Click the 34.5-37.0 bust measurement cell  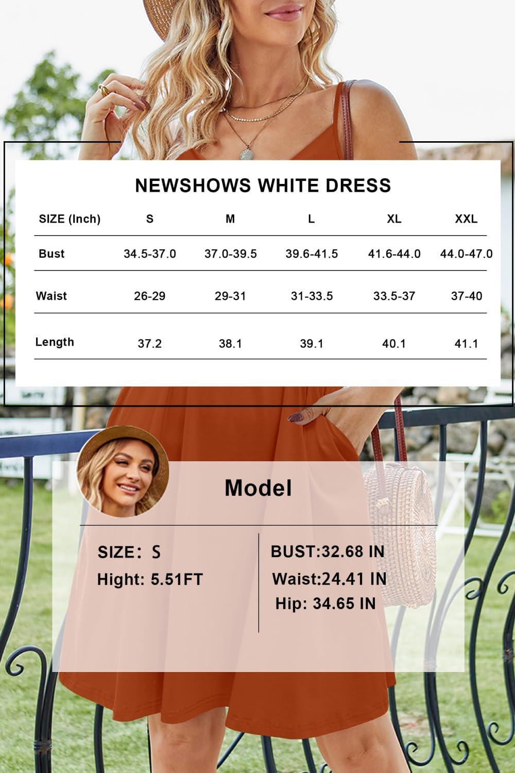coord(150,254)
